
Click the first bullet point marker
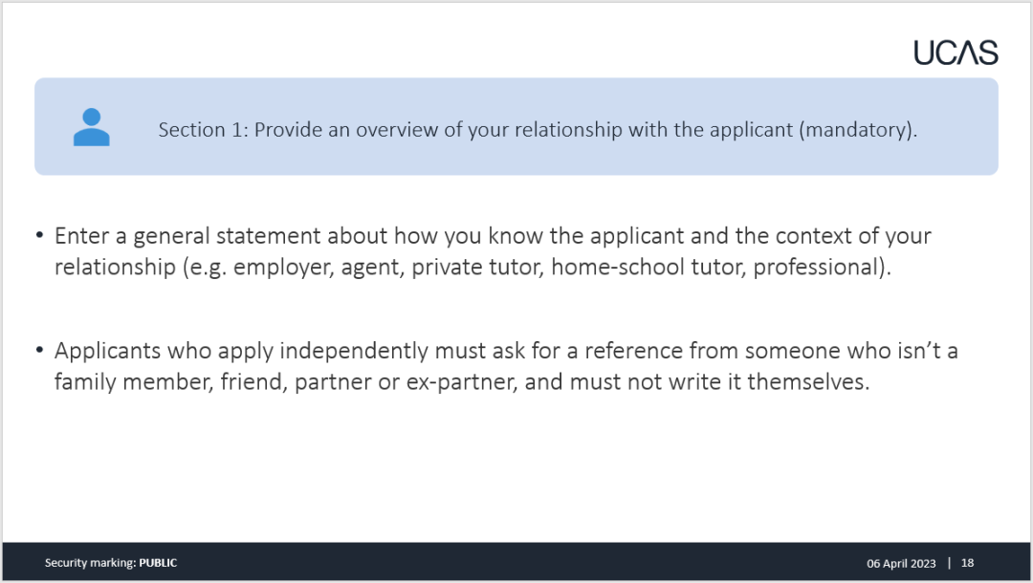(40, 235)
